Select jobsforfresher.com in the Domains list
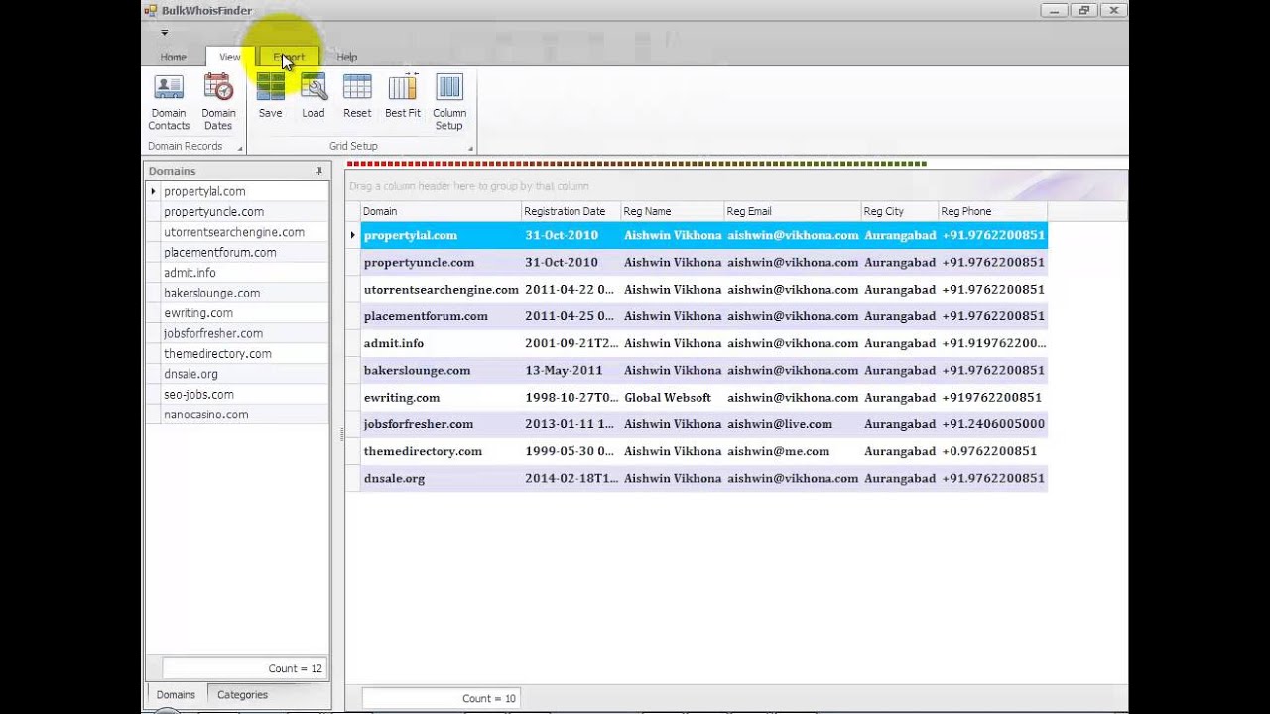 [x=244, y=334]
